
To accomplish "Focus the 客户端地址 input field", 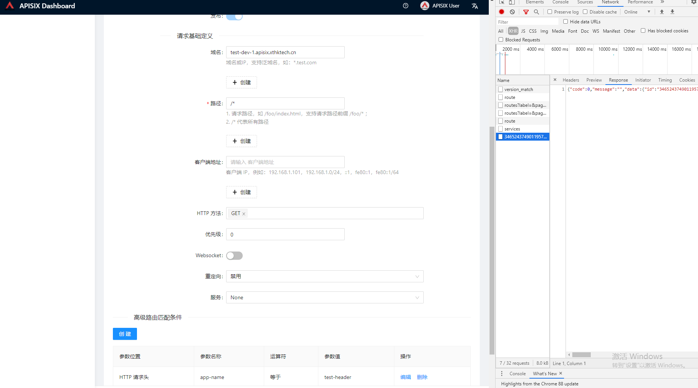I will point(285,162).
